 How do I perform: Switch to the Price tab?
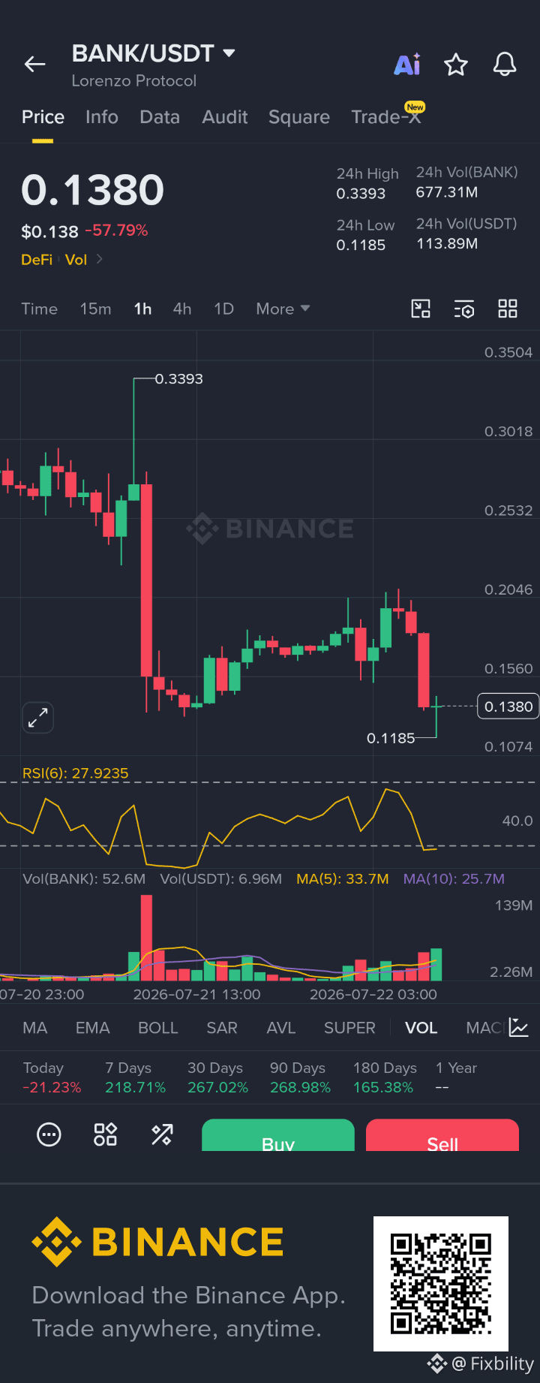[43, 117]
